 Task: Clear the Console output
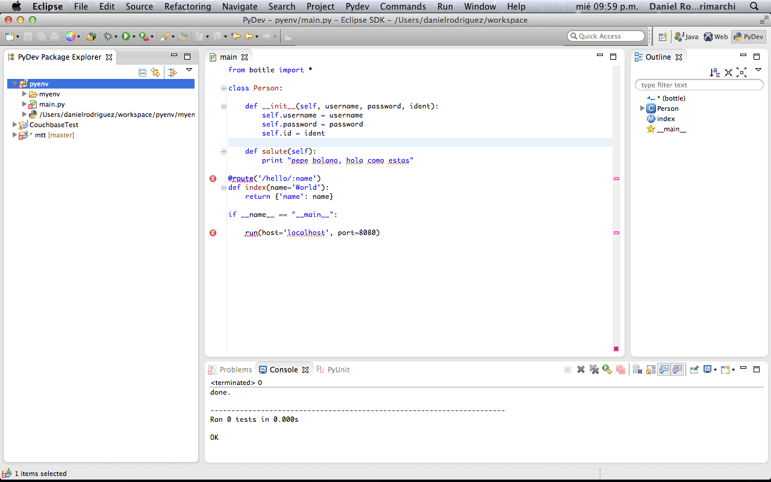637,369
